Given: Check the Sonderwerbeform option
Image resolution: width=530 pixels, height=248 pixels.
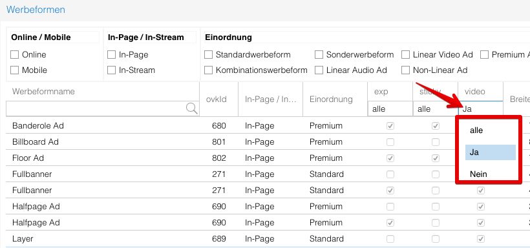Looking at the screenshot, I should [319, 55].
